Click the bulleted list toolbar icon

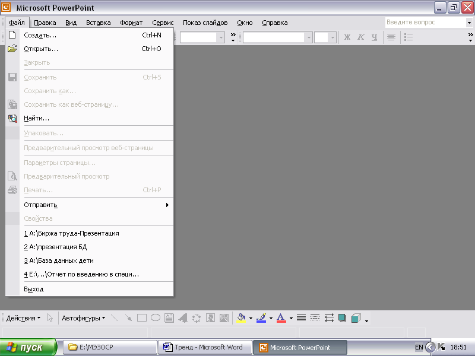pyautogui.click(x=408, y=37)
